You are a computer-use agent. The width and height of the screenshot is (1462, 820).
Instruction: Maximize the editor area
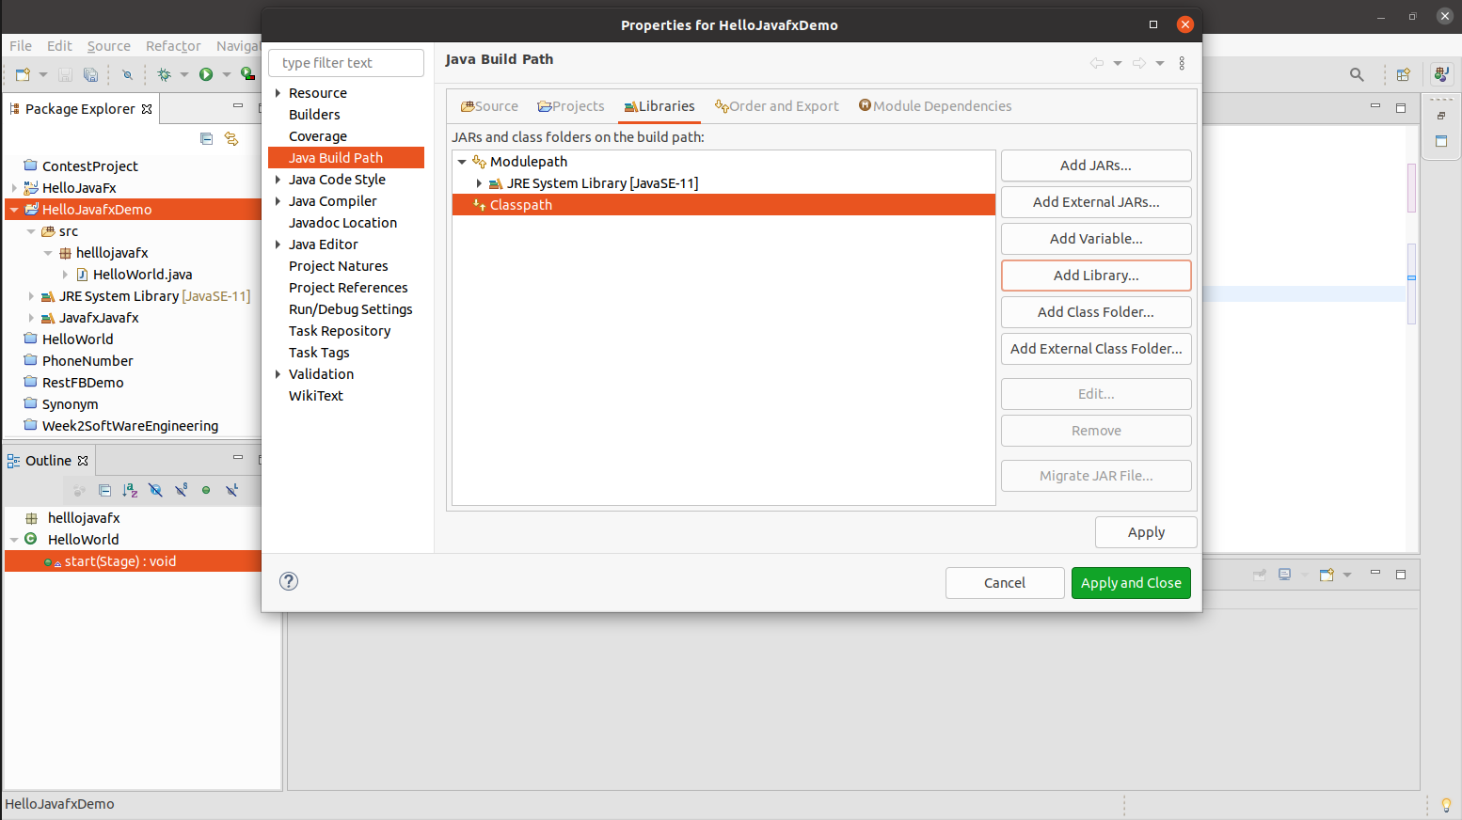click(1401, 107)
